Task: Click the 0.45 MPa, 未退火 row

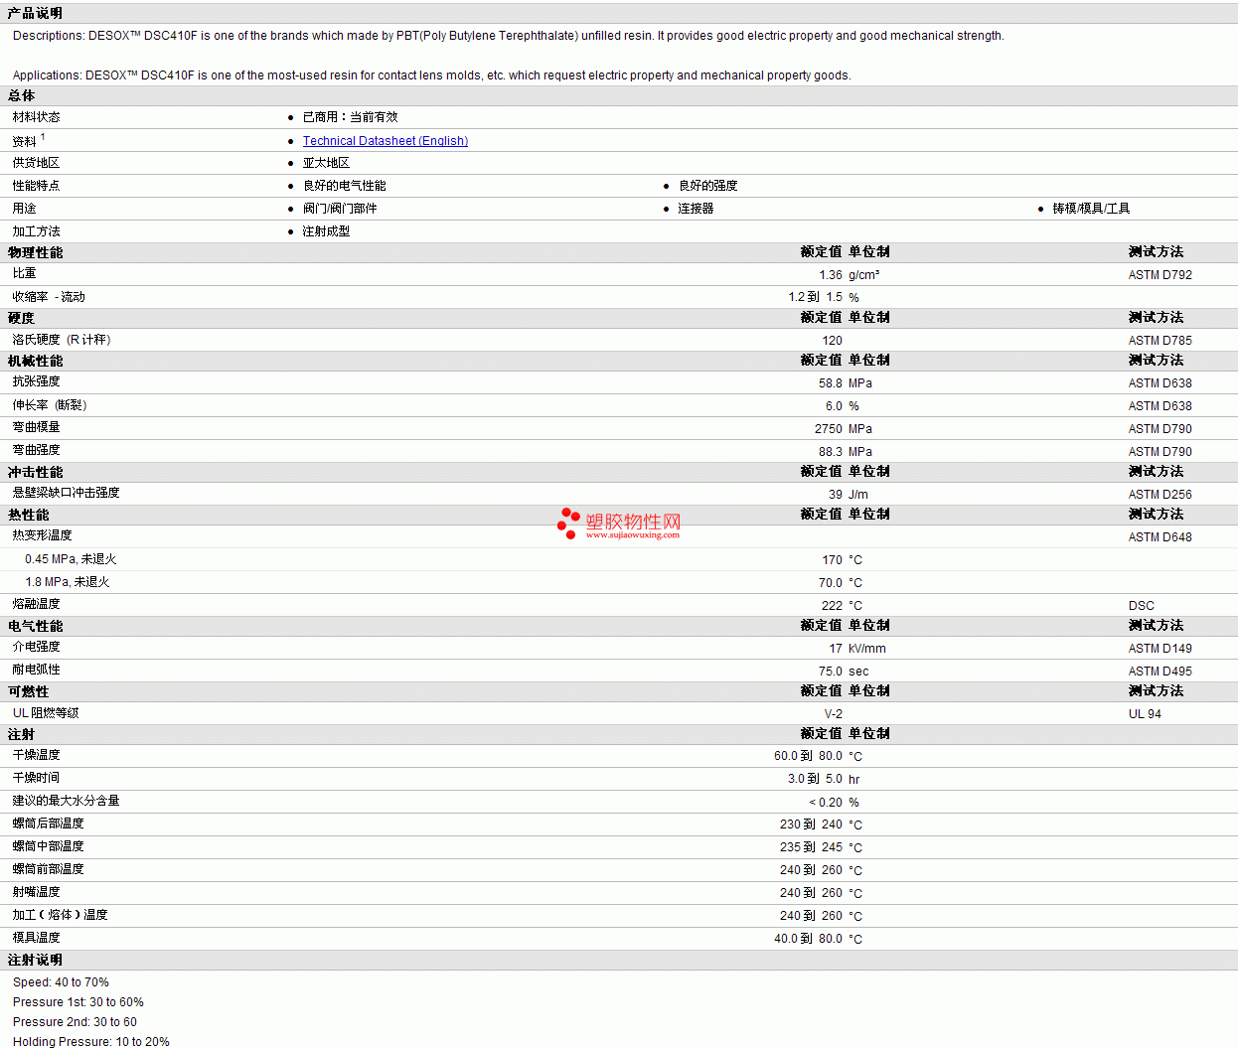Action: click(619, 559)
